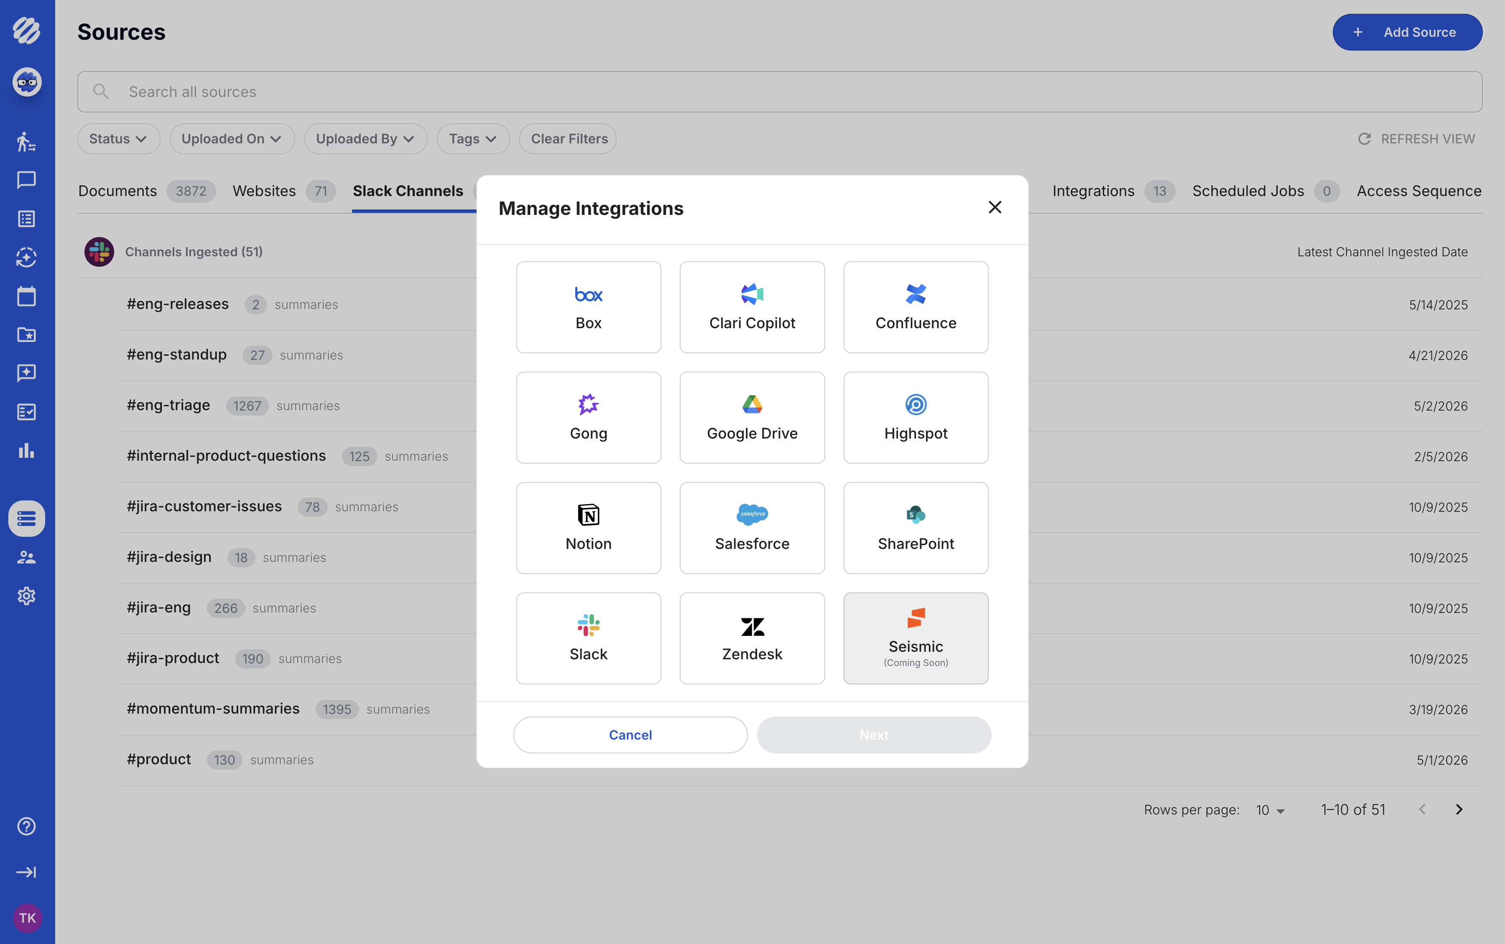Click the app logo in the sidebar
The width and height of the screenshot is (1505, 944).
tap(26, 30)
